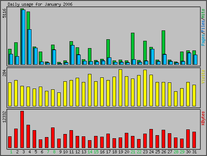Image resolution: width=207 pixels, height=156 pixels.
Task: Select the yellow Visits bar for day 14
Action: click(89, 90)
